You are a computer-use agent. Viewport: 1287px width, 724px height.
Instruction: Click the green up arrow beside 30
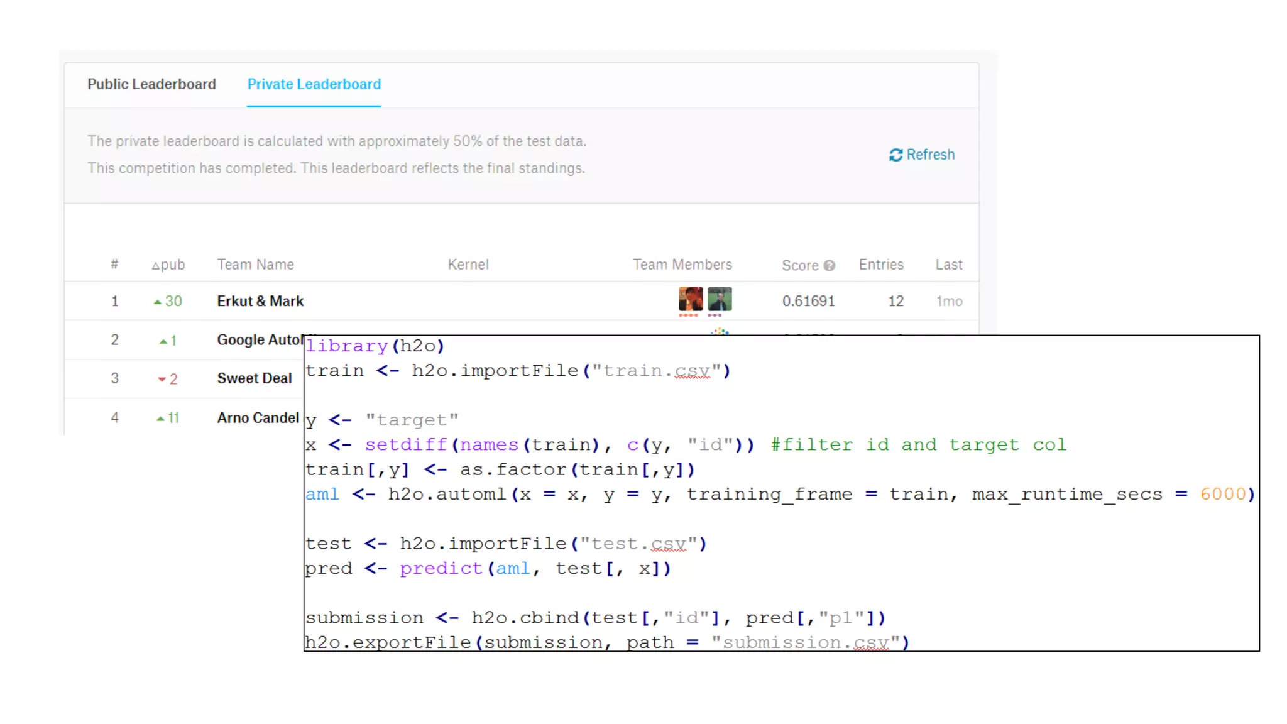[x=158, y=302]
